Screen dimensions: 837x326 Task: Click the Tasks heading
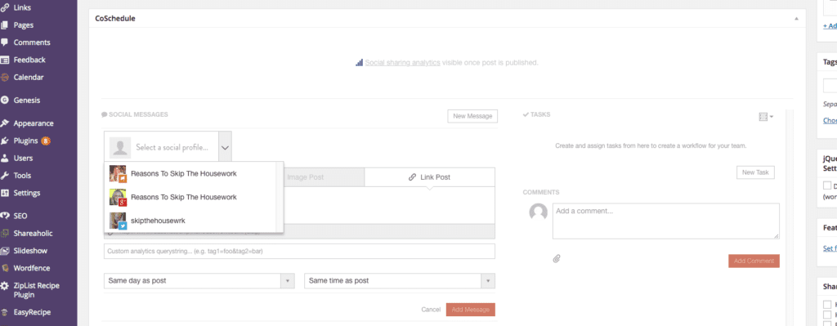point(536,114)
